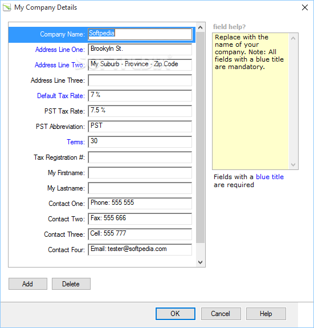The image size is (314, 328).
Task: Click the Terms label
Action: (76, 142)
